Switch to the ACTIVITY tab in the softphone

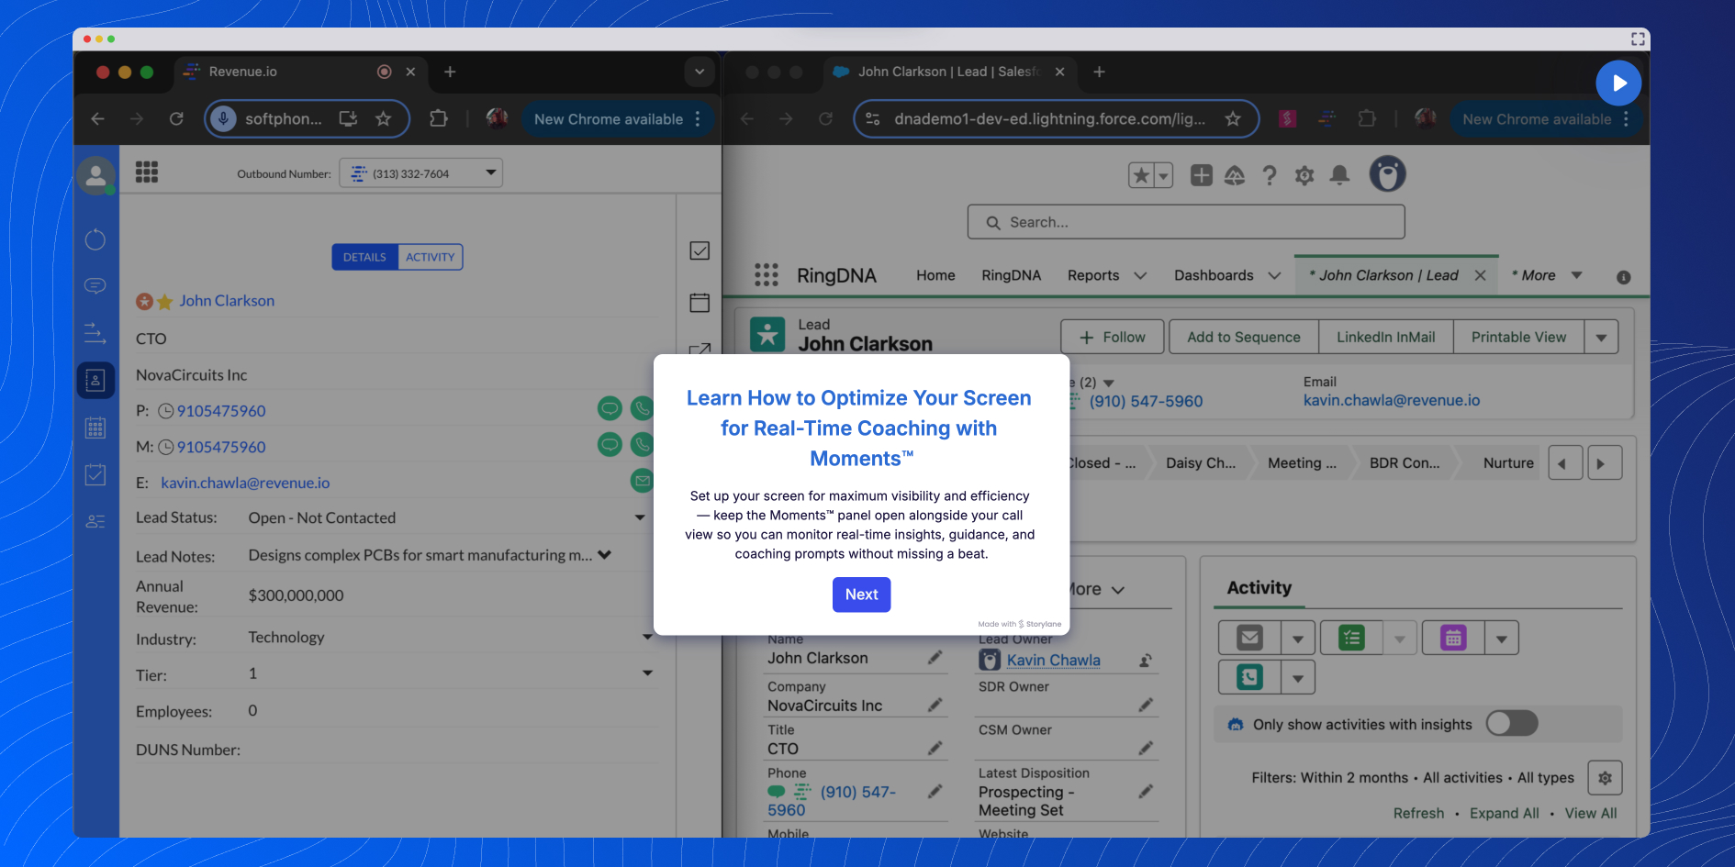[431, 257]
